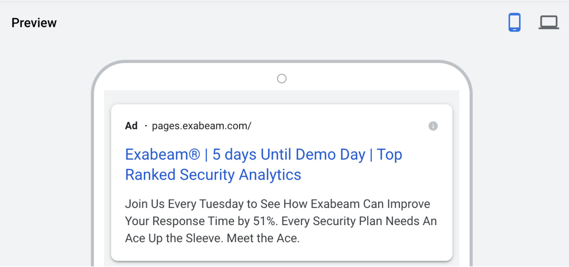Screen dimensions: 569x267
Task: Click the bold Ad label
Action: click(131, 126)
